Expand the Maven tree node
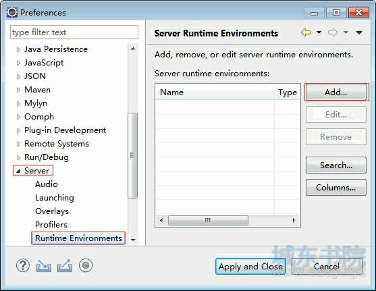376x291 pixels. tap(18, 90)
